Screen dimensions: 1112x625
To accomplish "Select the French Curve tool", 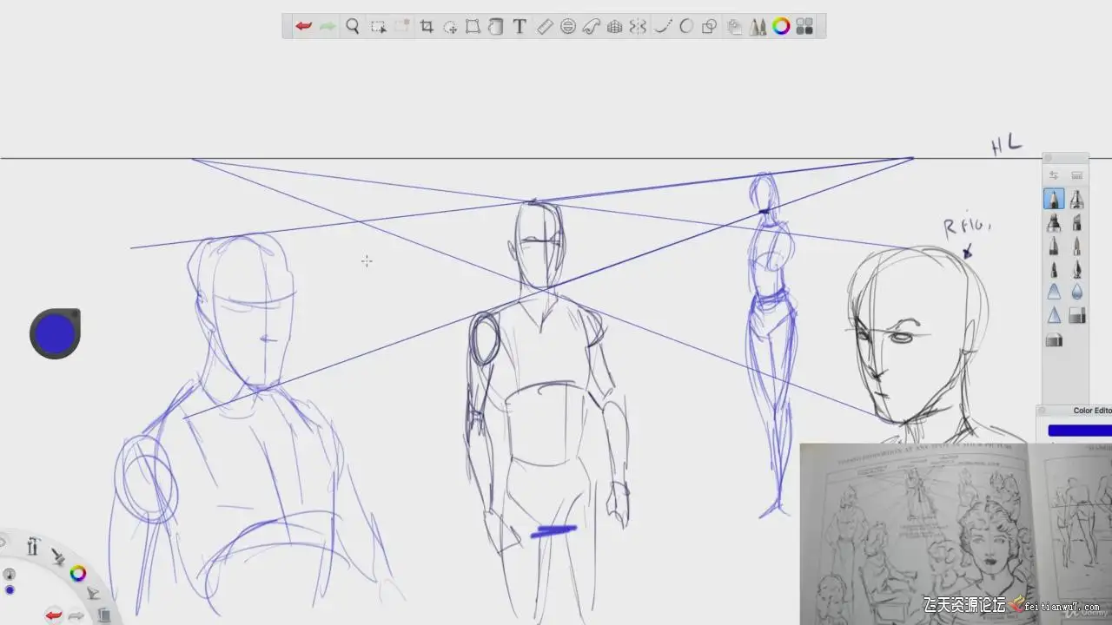I will pos(592,26).
